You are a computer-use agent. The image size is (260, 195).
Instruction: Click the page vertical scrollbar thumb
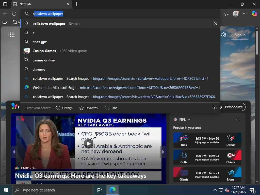257,42
